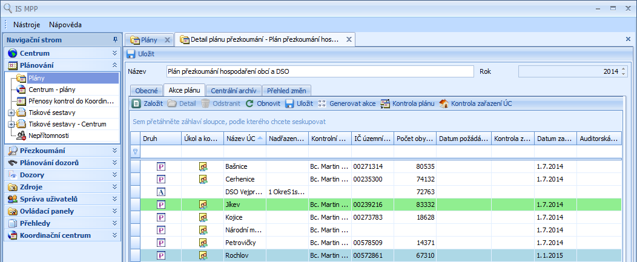637x262 pixels.
Task: Click the Název text field
Action: (320, 71)
